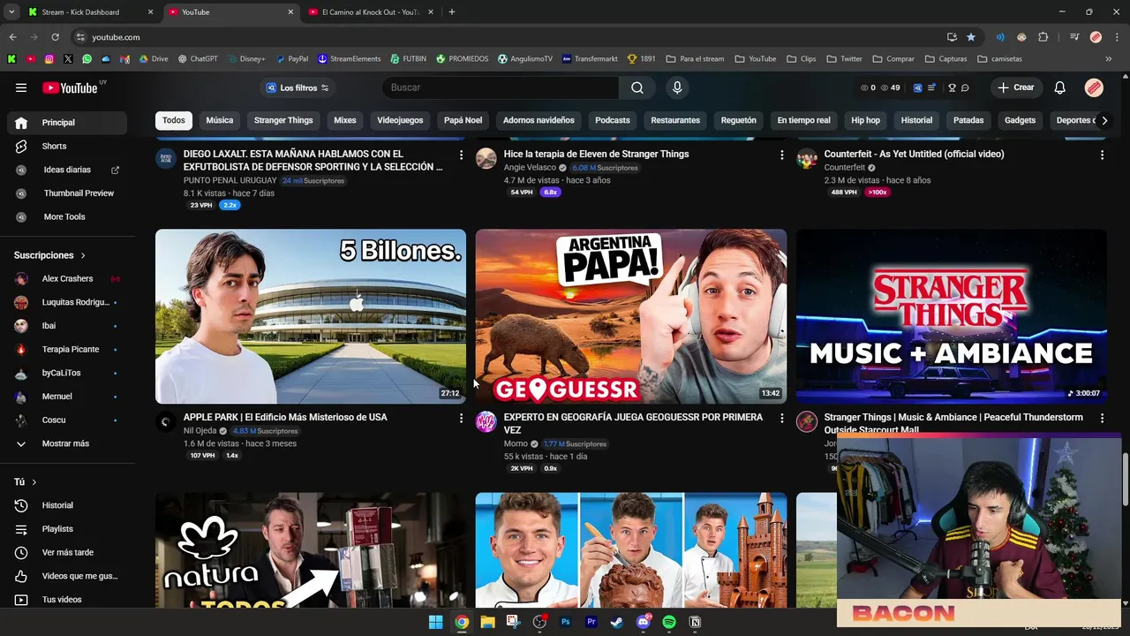This screenshot has width=1130, height=636.
Task: Open Tus videos in the sidebar
Action: pos(69,599)
